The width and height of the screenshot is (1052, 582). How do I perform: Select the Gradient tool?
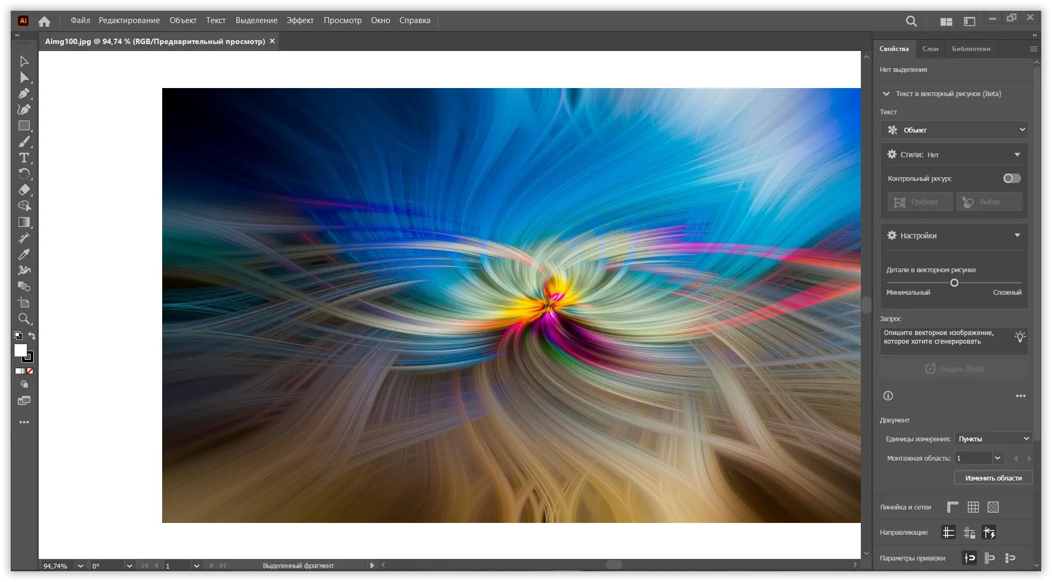coord(24,222)
